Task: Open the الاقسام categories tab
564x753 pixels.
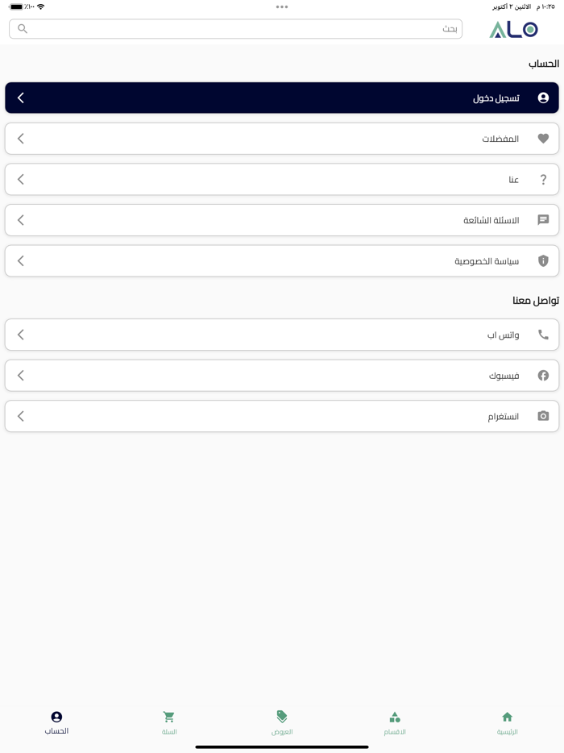Action: click(395, 723)
